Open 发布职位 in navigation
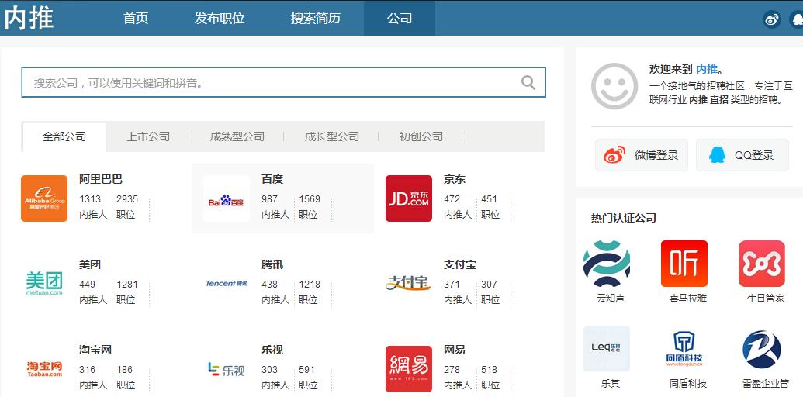Image resolution: width=803 pixels, height=397 pixels. tap(220, 19)
